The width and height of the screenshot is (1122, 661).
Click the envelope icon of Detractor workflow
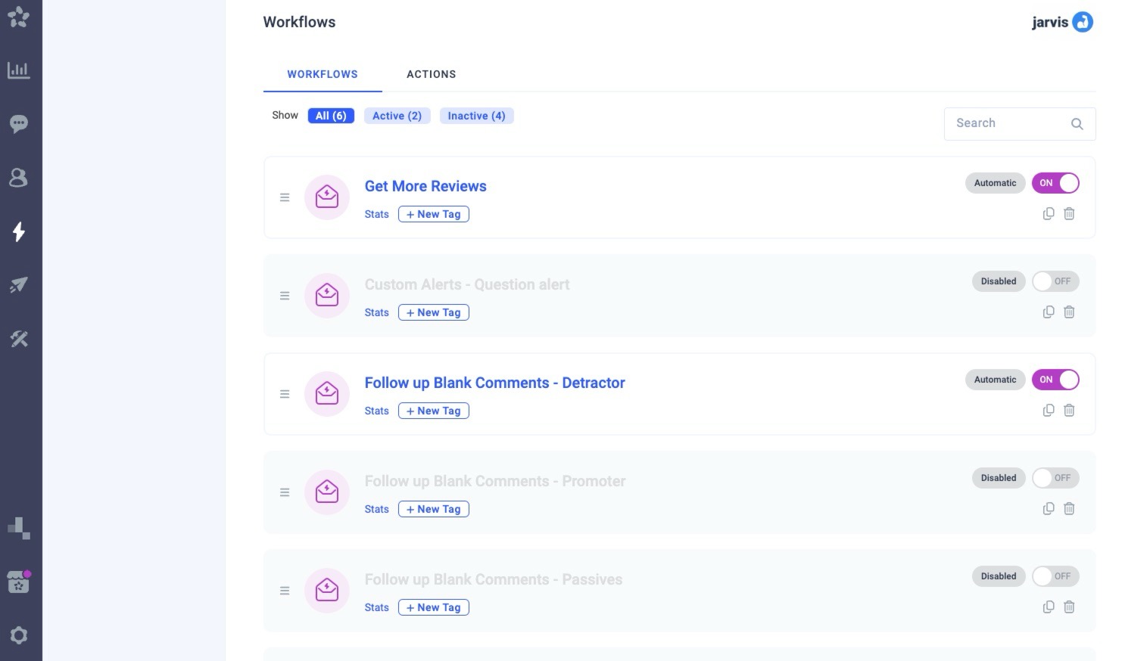(x=327, y=394)
